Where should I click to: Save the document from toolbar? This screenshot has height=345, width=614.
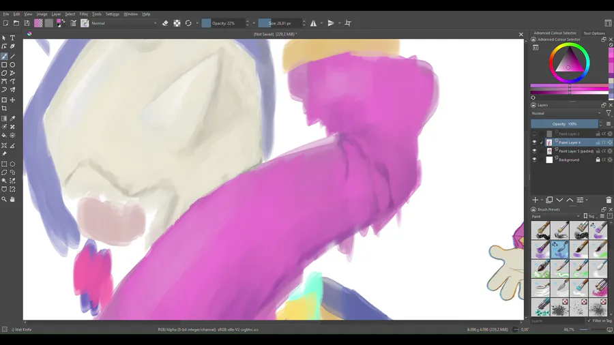[x=27, y=23]
